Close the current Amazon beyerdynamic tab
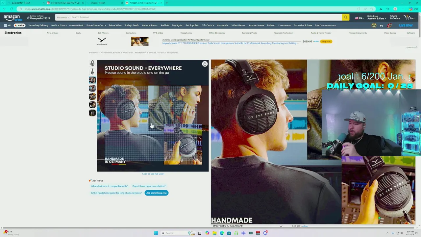Image resolution: width=421 pixels, height=237 pixels. tap(161, 3)
